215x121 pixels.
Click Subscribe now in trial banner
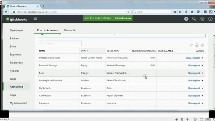coord(123,18)
